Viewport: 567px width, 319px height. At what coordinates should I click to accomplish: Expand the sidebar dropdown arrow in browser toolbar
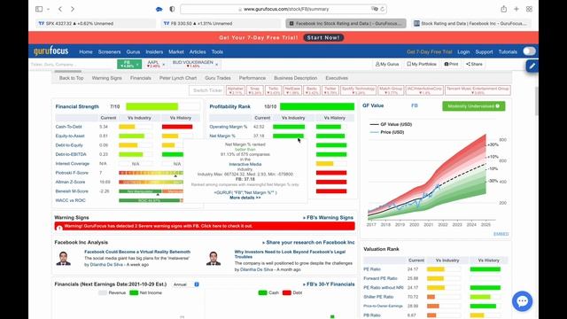pyautogui.click(x=48, y=9)
